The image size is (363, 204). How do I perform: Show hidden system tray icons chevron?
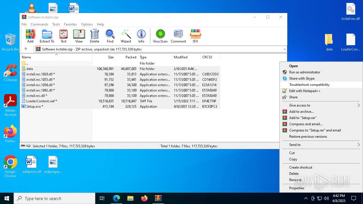pyautogui.click(x=306, y=198)
